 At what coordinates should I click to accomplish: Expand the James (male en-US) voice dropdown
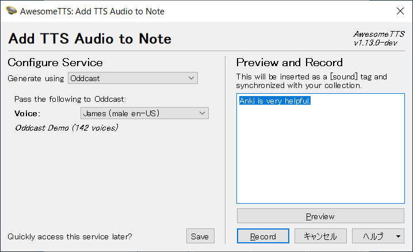(x=144, y=113)
